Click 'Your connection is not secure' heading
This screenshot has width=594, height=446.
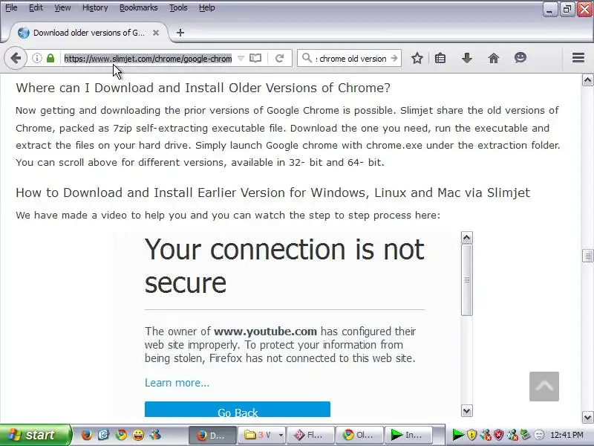click(x=284, y=266)
